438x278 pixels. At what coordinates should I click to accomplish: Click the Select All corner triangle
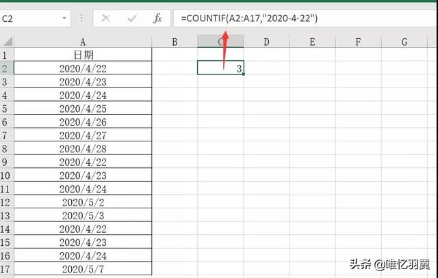click(x=8, y=42)
